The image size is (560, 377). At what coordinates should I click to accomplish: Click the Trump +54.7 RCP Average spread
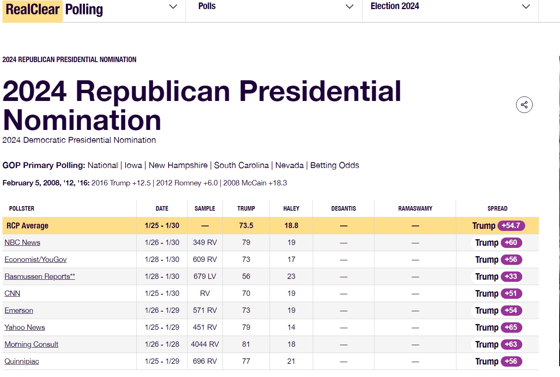(x=499, y=226)
